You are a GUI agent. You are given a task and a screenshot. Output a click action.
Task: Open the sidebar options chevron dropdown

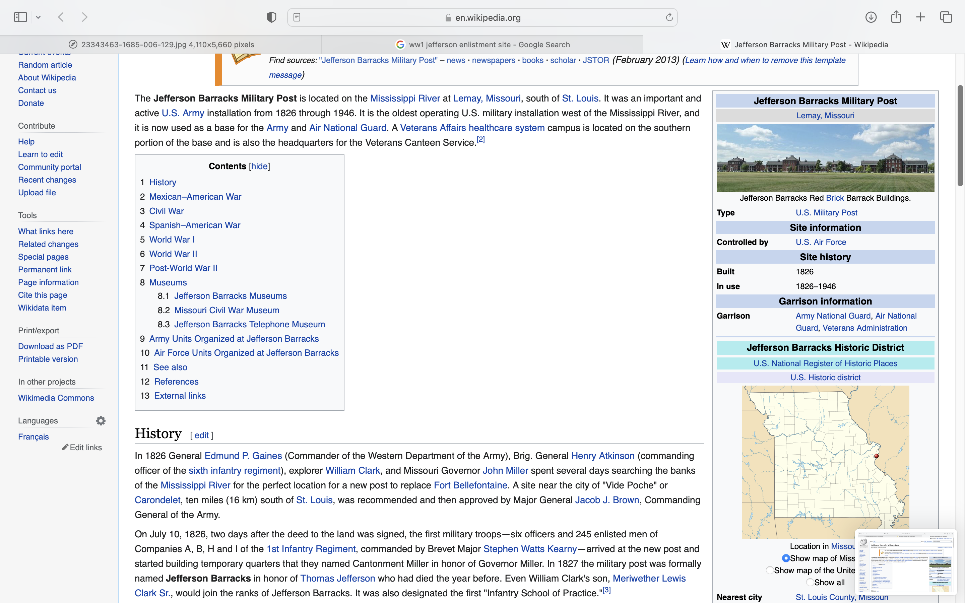(x=38, y=17)
